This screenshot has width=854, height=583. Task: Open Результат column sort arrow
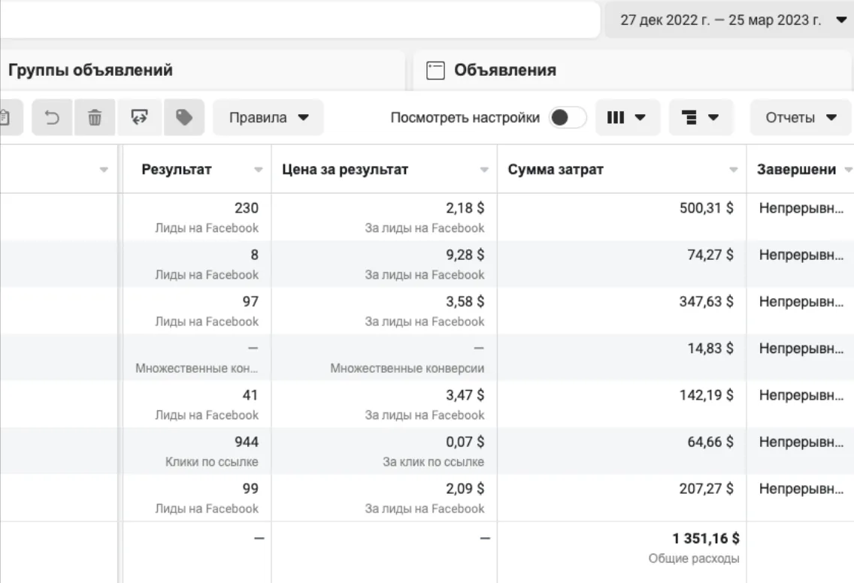click(258, 170)
